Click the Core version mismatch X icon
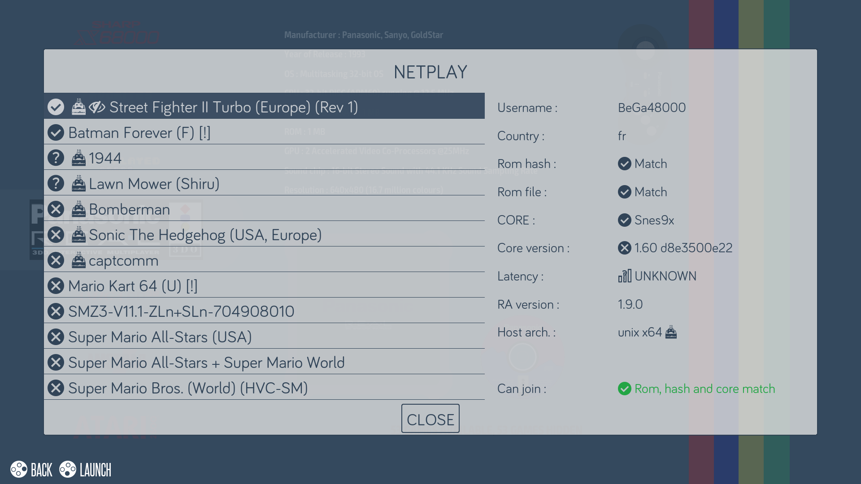 click(624, 248)
